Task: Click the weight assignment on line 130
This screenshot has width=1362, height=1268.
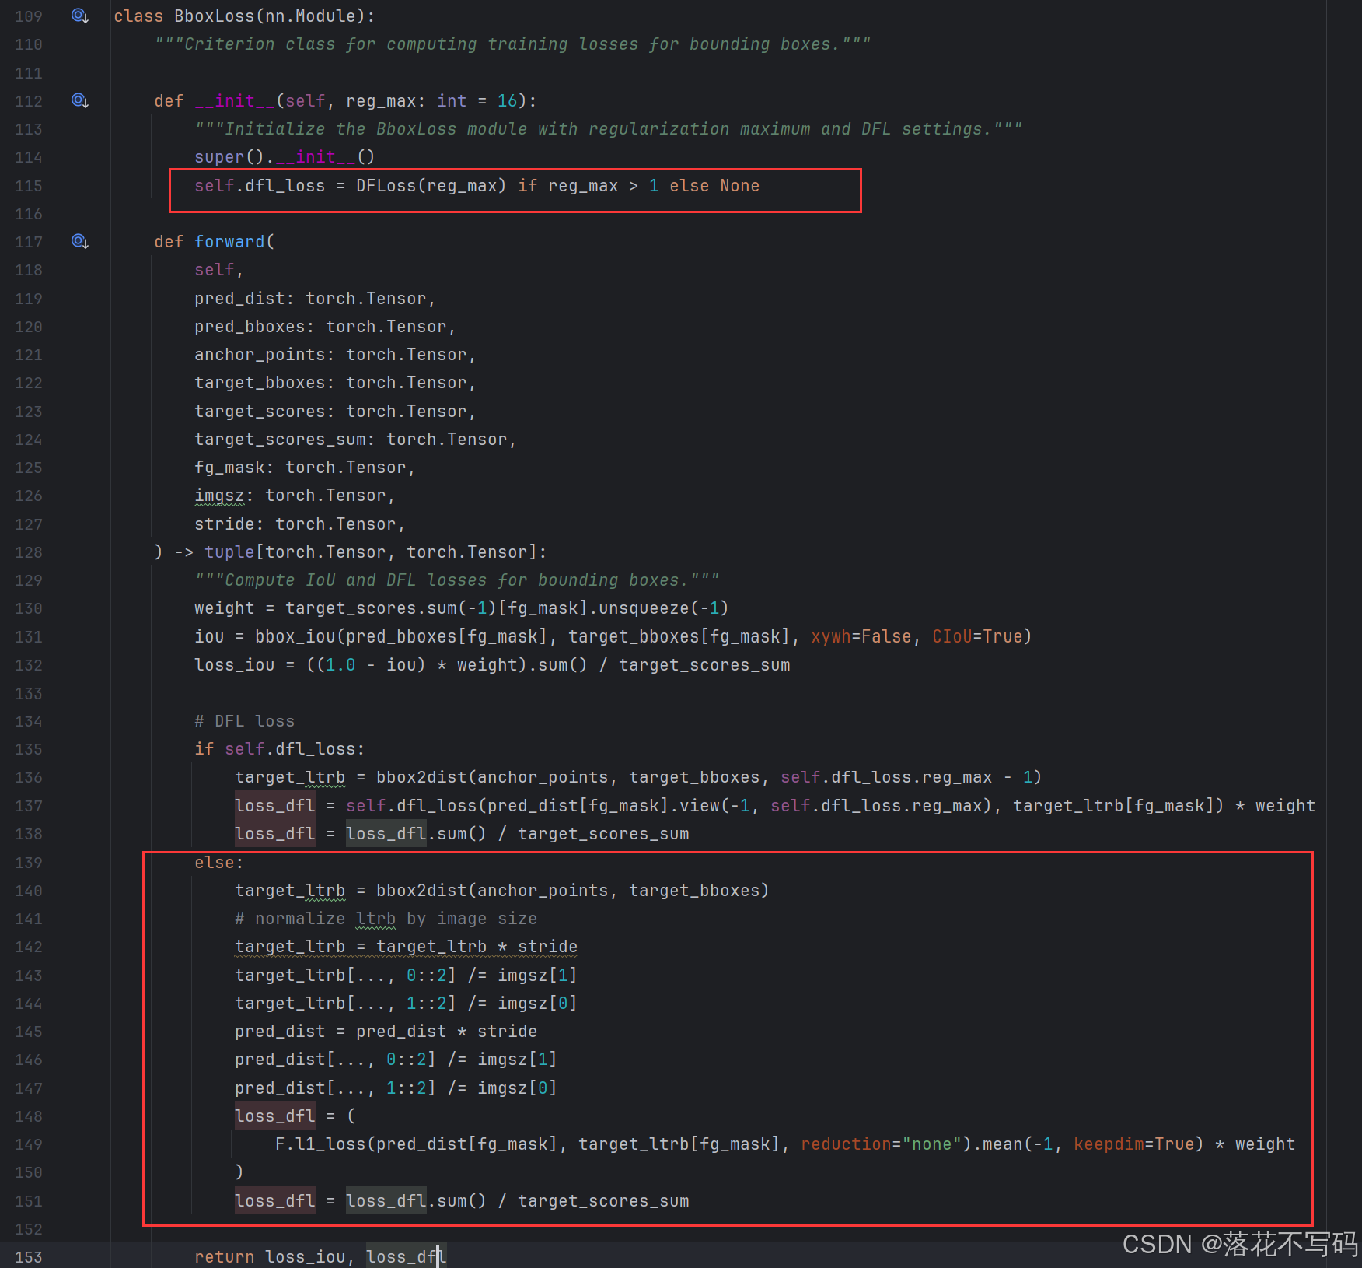Action: [461, 608]
